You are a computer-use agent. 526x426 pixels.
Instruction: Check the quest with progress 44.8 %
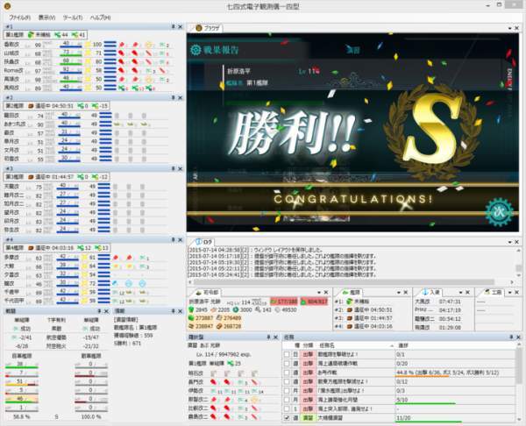(287, 373)
